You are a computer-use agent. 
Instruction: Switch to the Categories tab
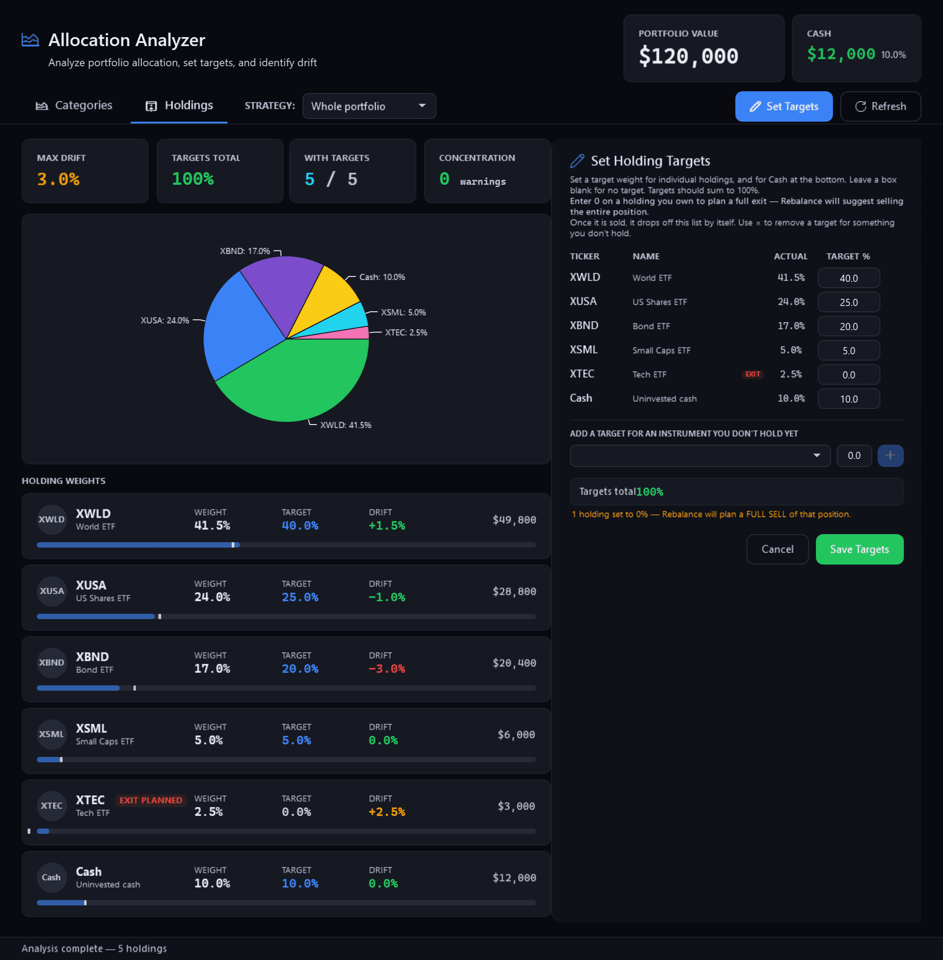point(74,106)
